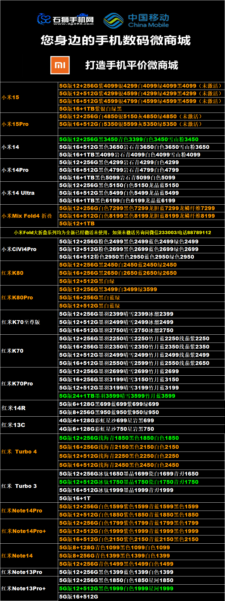
Task: Select the "红米Note13Pro" model cell
Action: (x=29, y=572)
